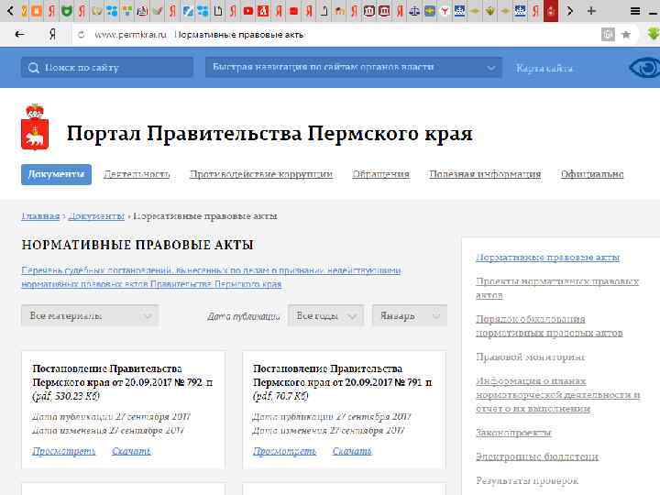The height and width of the screenshot is (495, 660).
Task: Expand the 'Январь' month dropdown
Action: click(410, 315)
